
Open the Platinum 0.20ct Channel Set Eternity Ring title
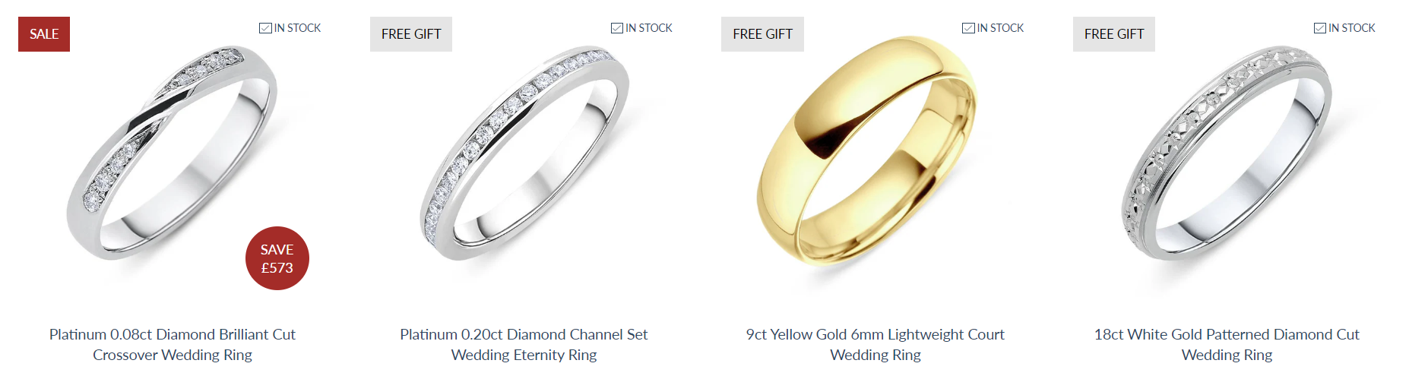click(524, 344)
